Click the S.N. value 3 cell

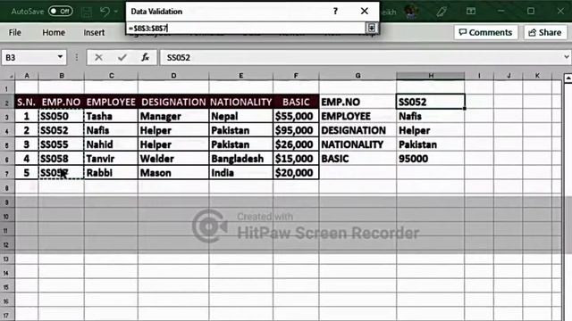(27, 144)
